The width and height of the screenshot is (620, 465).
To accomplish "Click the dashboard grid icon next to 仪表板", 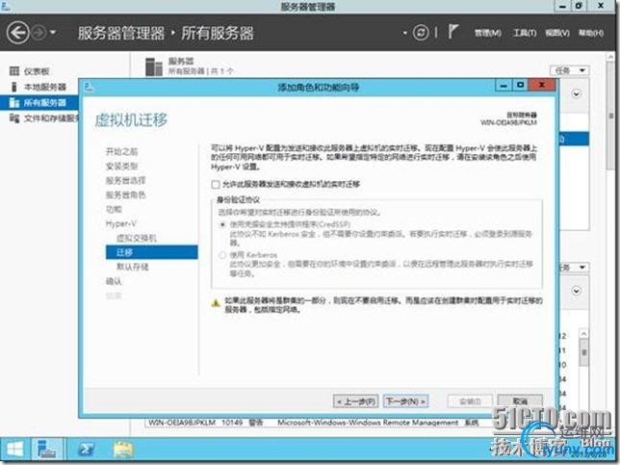I will pos(14,71).
